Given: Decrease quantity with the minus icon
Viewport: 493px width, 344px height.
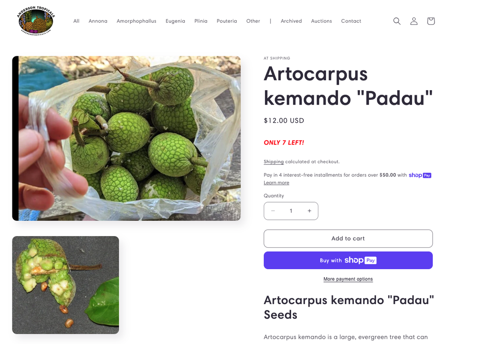Looking at the screenshot, I should pos(273,211).
